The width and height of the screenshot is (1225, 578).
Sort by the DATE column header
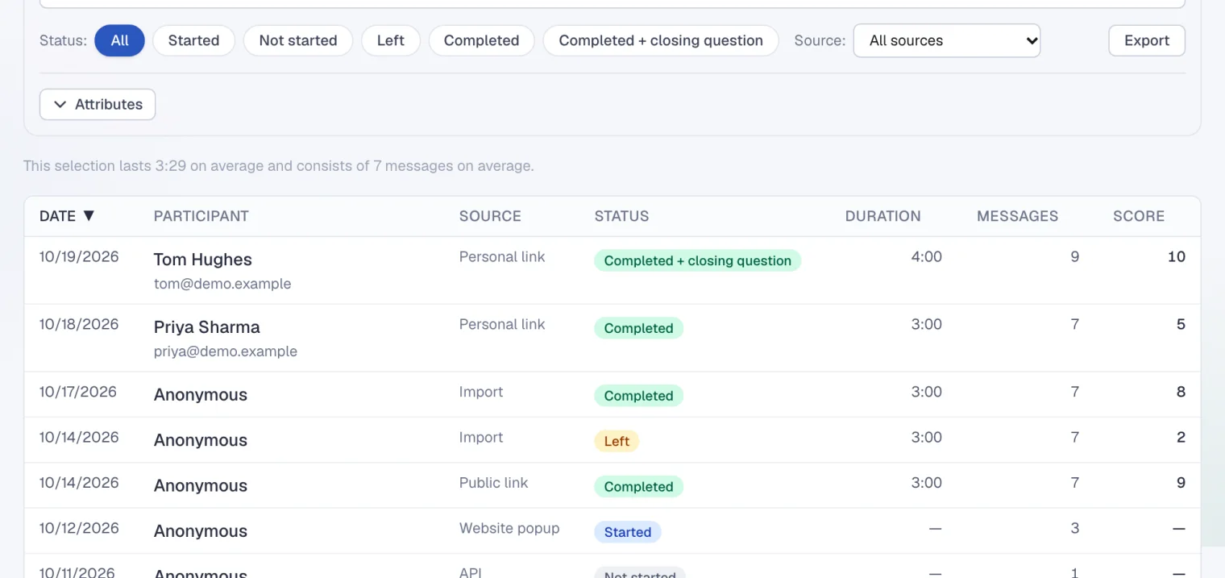[68, 216]
